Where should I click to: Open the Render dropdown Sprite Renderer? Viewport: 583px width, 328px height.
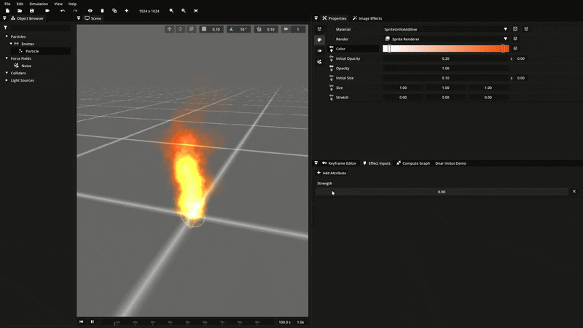click(x=445, y=39)
